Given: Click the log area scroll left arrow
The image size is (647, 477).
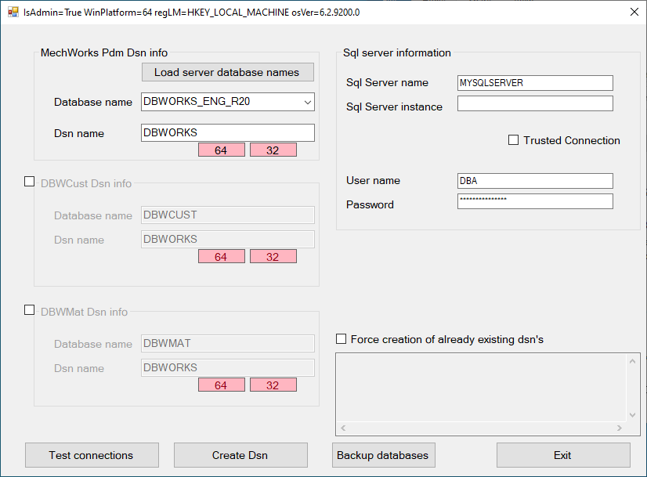Looking at the screenshot, I should [x=343, y=428].
